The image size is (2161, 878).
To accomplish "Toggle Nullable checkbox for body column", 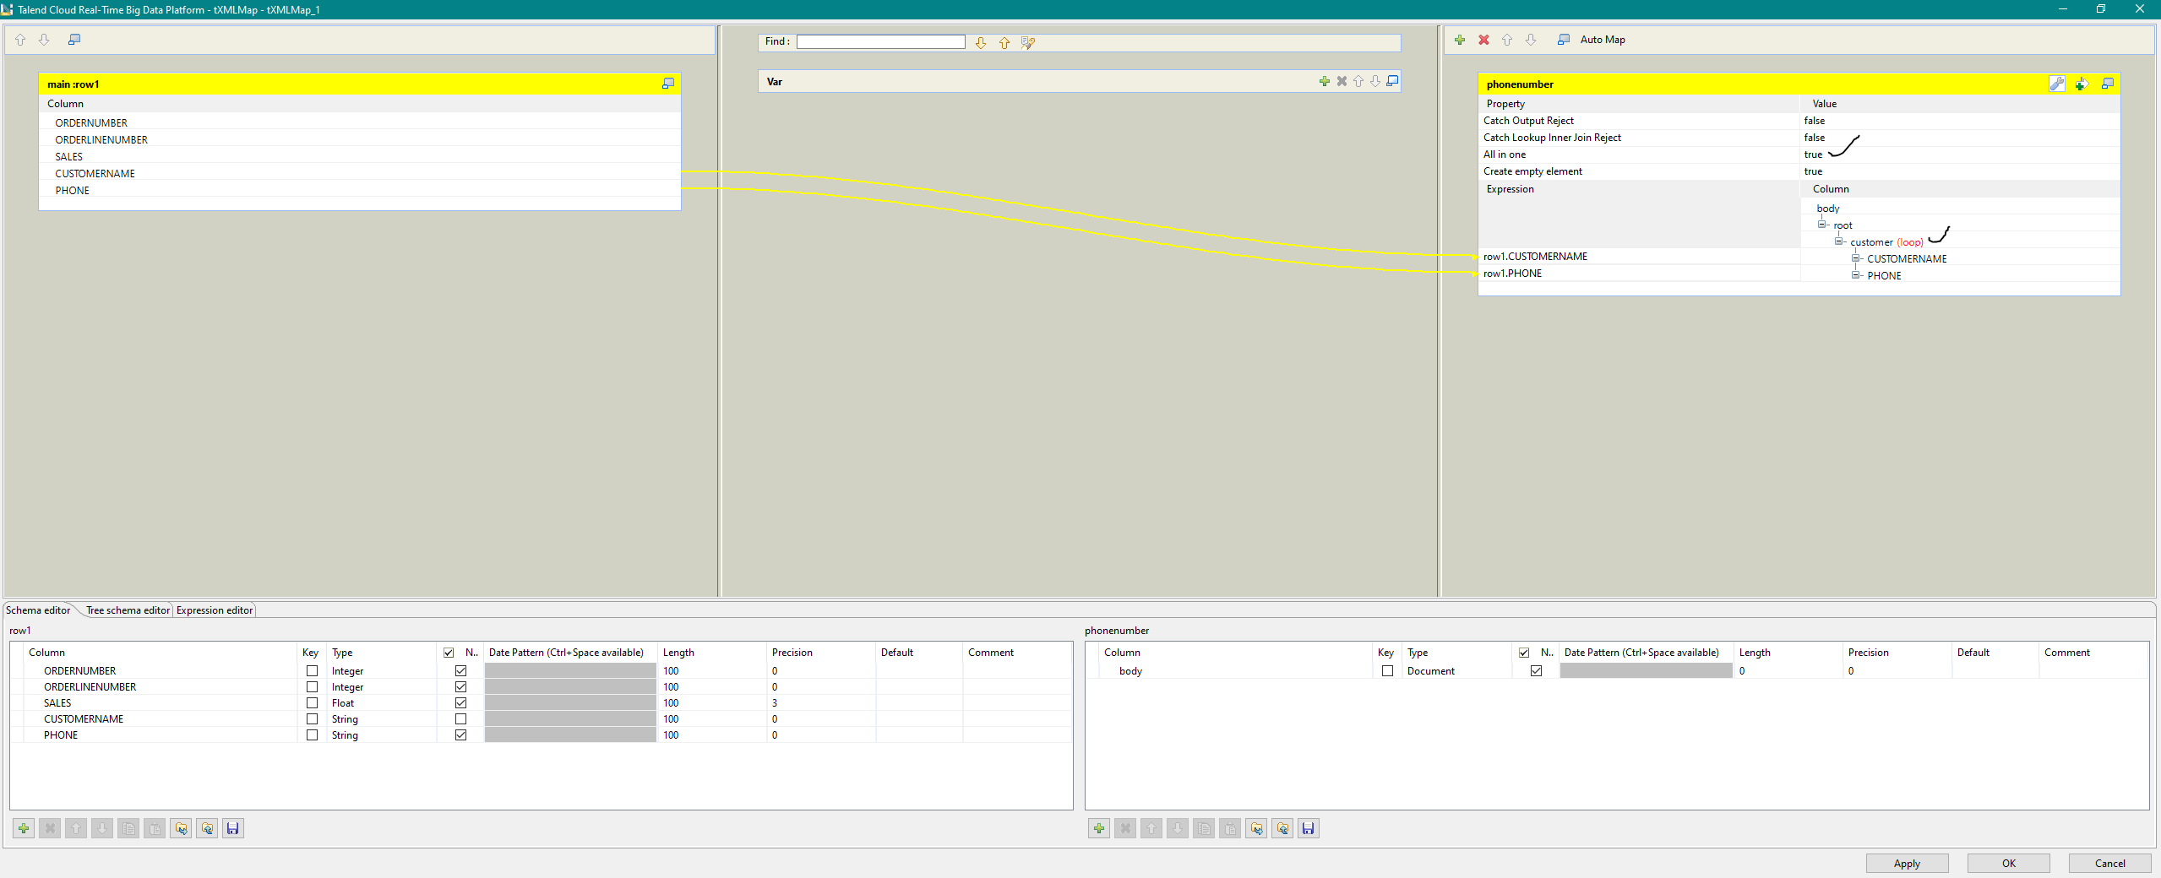I will coord(1536,671).
